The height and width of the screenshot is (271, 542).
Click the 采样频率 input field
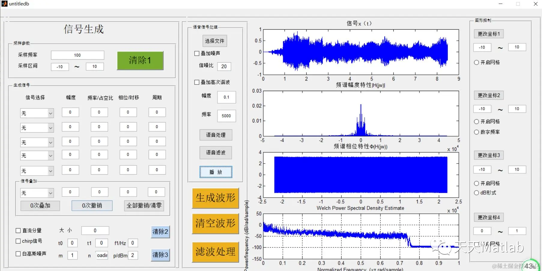pos(77,55)
